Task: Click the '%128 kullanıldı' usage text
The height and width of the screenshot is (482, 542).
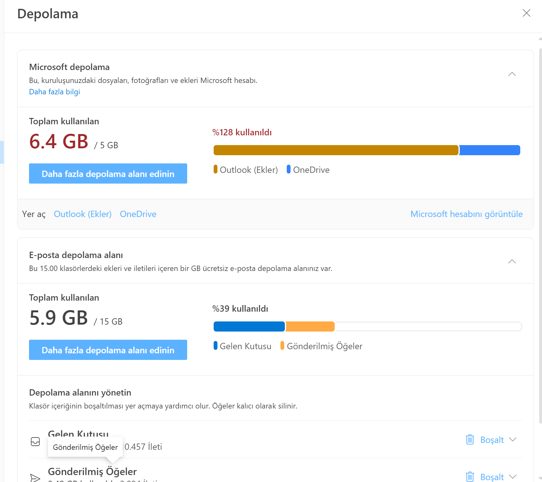Action: 242,132
